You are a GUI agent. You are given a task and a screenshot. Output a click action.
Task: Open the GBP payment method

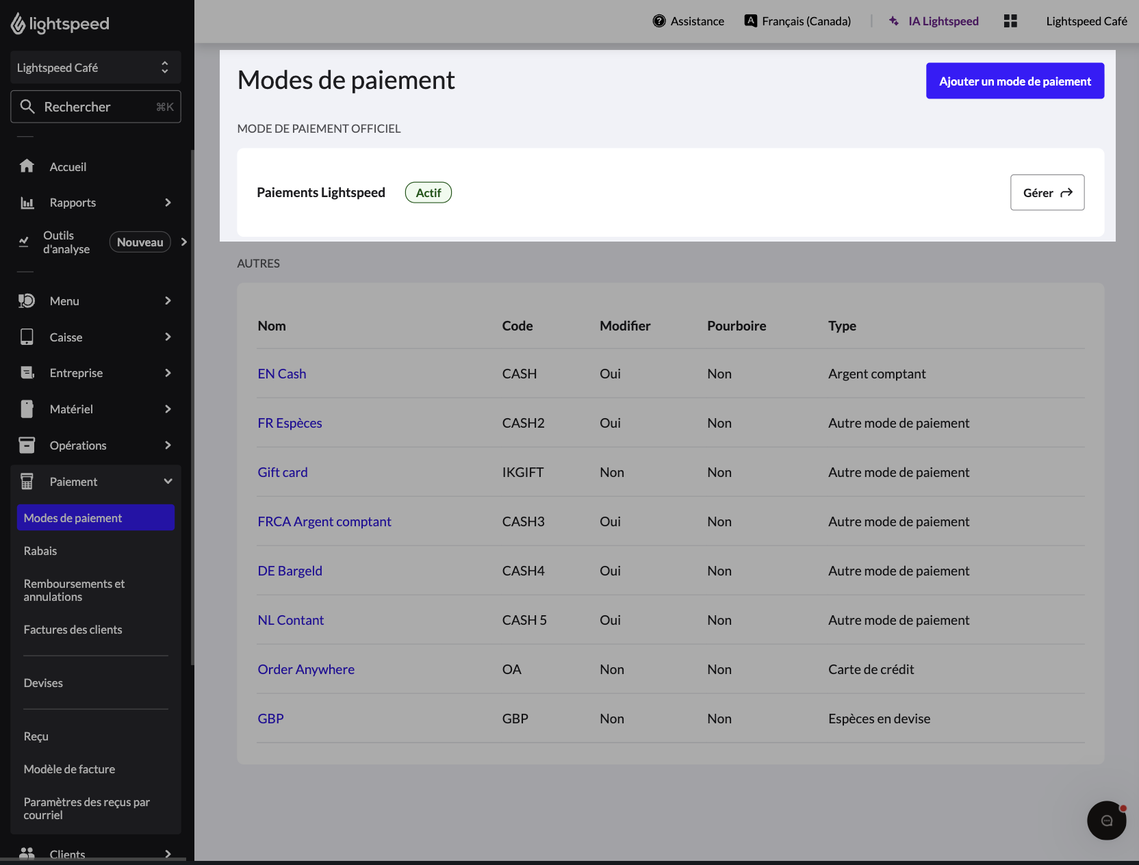270,719
